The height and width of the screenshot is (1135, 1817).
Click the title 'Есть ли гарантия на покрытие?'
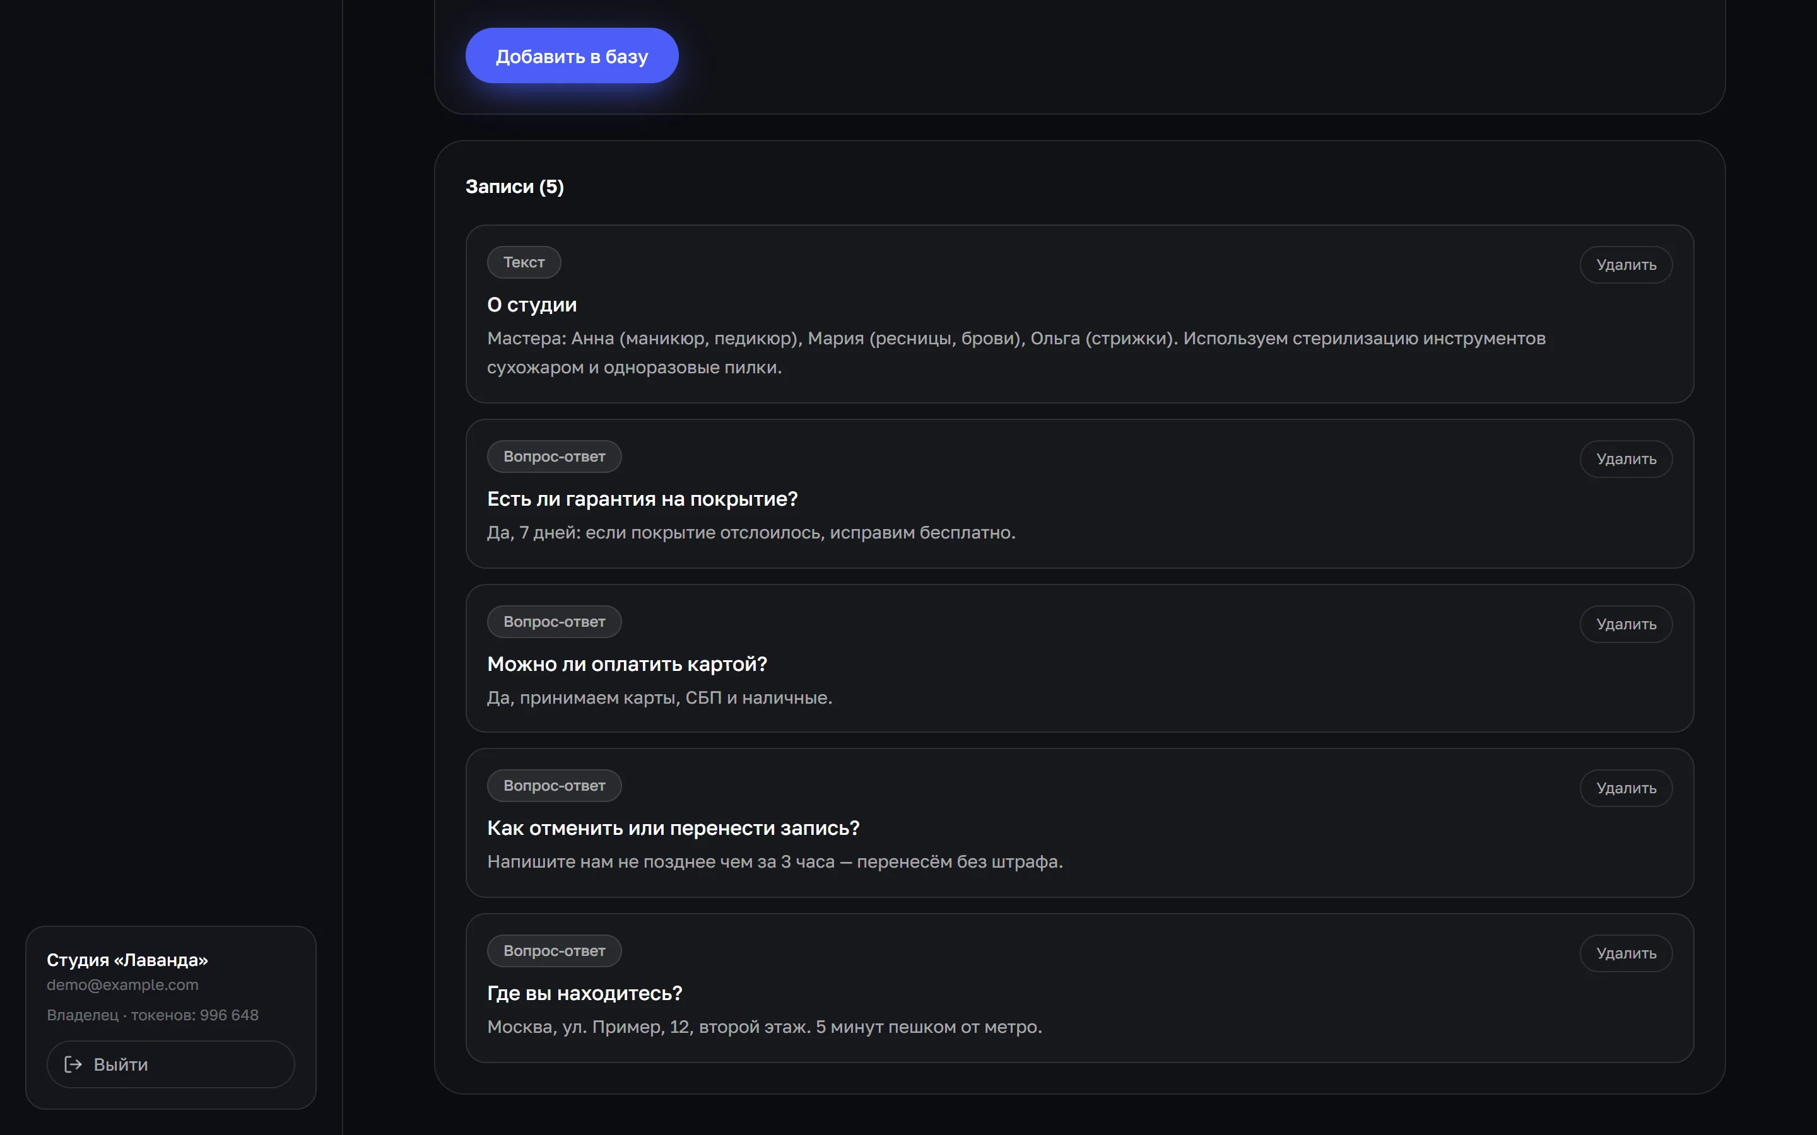(x=642, y=498)
